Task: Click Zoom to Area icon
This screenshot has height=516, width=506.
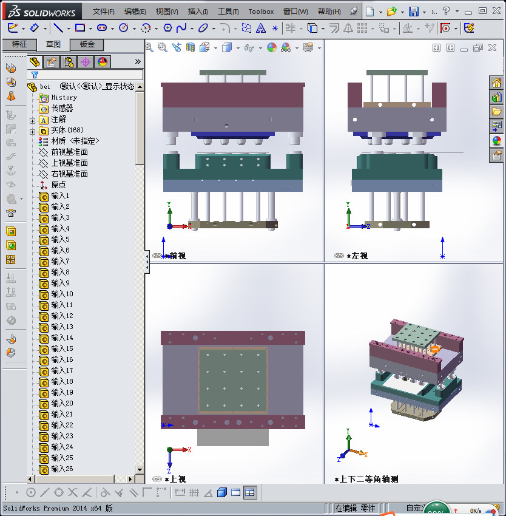Action: pos(162,48)
